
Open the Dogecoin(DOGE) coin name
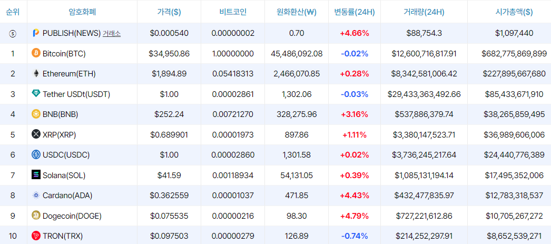72,216
